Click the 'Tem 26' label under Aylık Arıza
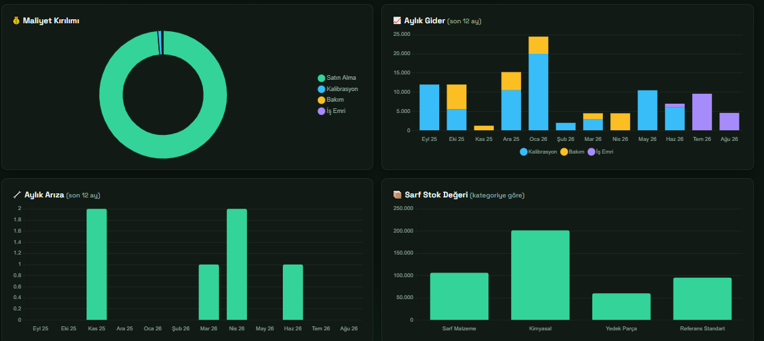764x341 pixels. pos(321,329)
